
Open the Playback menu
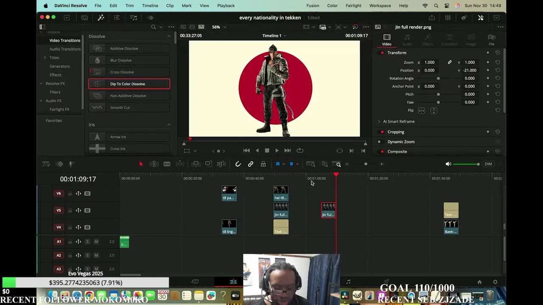(x=226, y=6)
